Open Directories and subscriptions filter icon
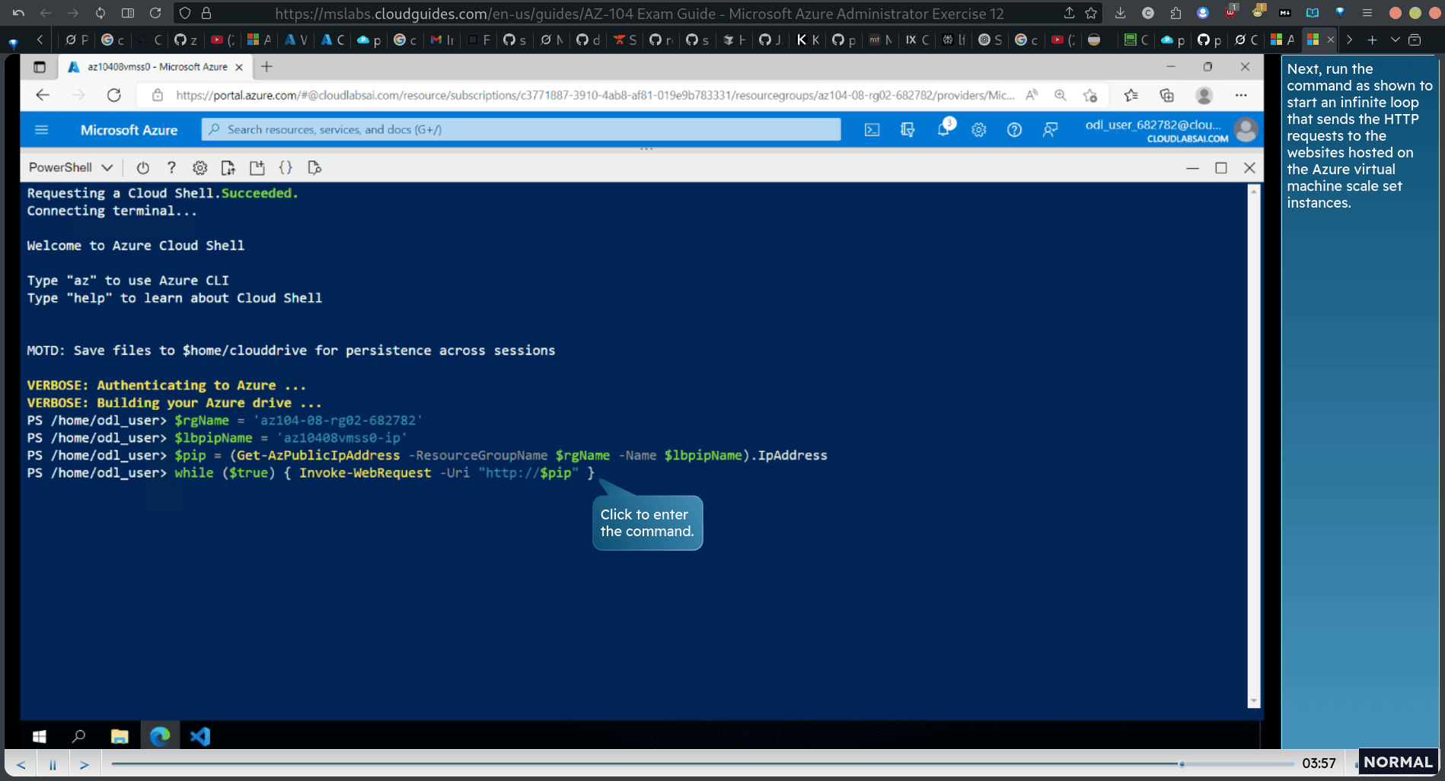The height and width of the screenshot is (781, 1445). pyautogui.click(x=908, y=130)
